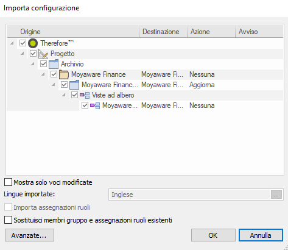
Task: Click destination cell of Moyaware Financ... category row
Action: click(163, 85)
